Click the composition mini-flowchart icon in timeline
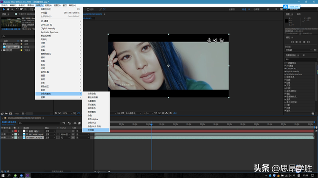Viewport: 318px width, 178px height. (64, 123)
